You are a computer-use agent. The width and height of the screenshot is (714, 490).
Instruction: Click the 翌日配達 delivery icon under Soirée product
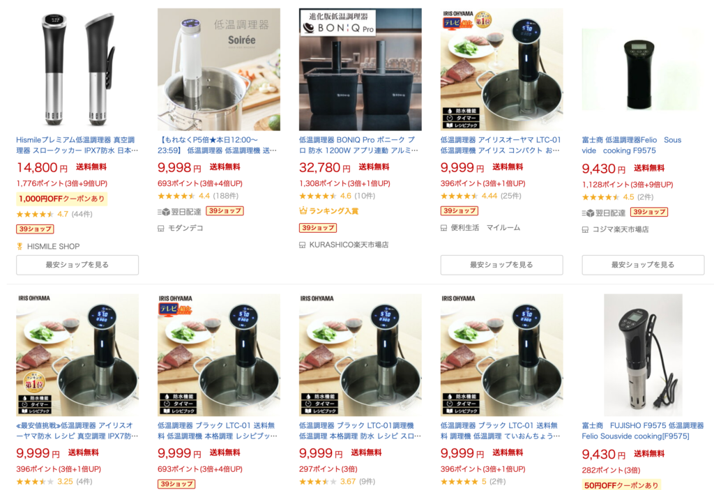(x=163, y=212)
